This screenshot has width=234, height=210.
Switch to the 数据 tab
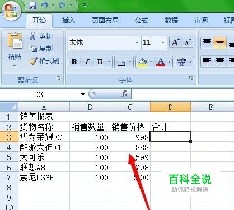(171, 21)
